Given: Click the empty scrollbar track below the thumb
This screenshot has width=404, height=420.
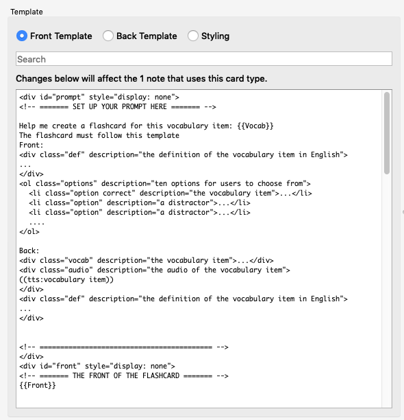Looking at the screenshot, I should (387, 290).
